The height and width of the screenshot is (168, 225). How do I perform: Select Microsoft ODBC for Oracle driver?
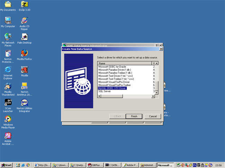(112, 67)
